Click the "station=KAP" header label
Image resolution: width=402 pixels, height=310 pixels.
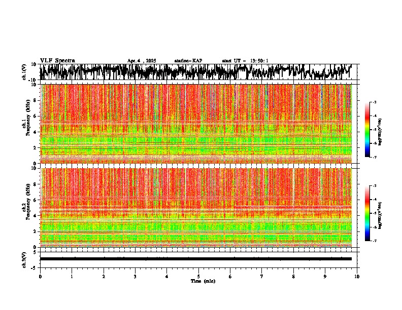coord(188,61)
